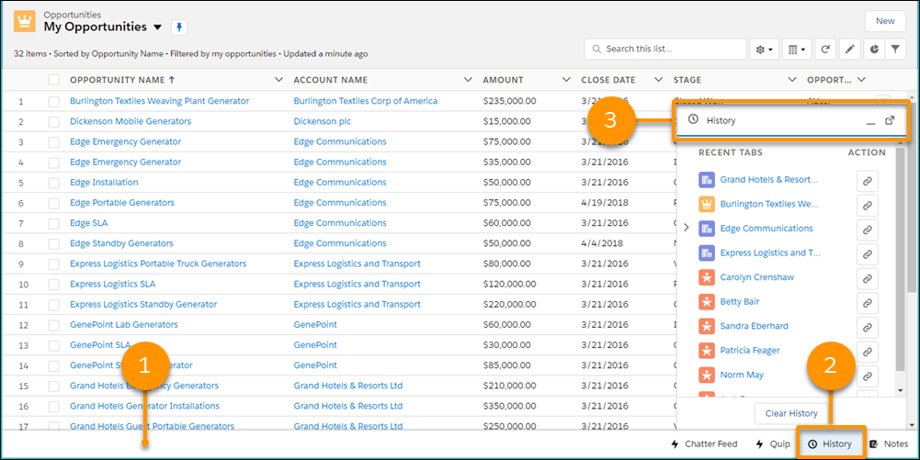This screenshot has width=920, height=460.
Task: Tick checkbox for Edge Installation row
Action: pos(53,183)
